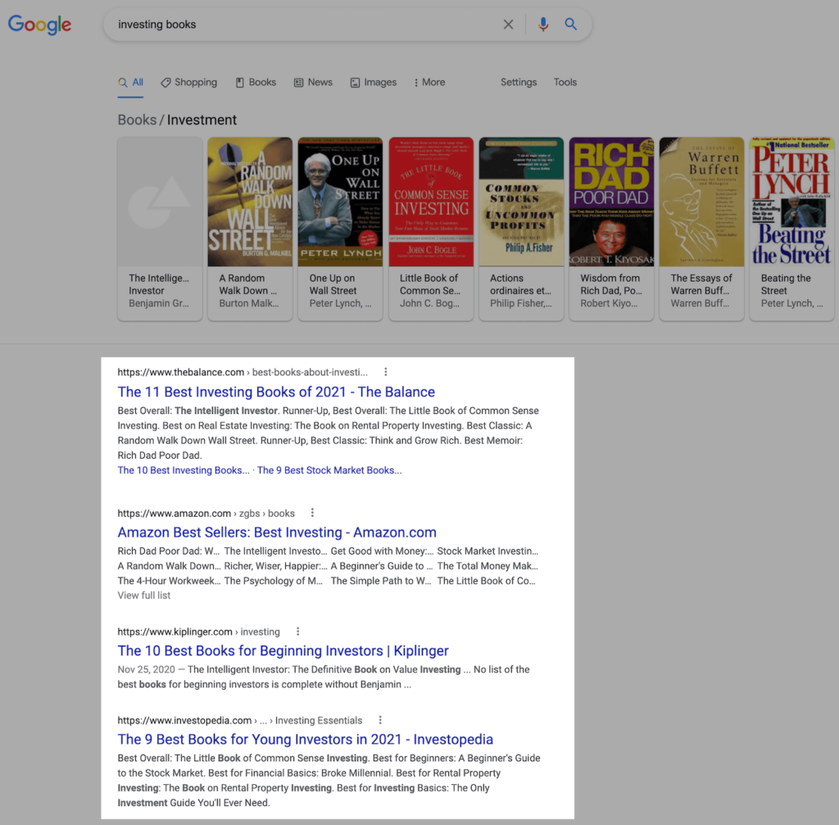Image resolution: width=839 pixels, height=825 pixels.
Task: Switch to the Books tab
Action: 256,83
